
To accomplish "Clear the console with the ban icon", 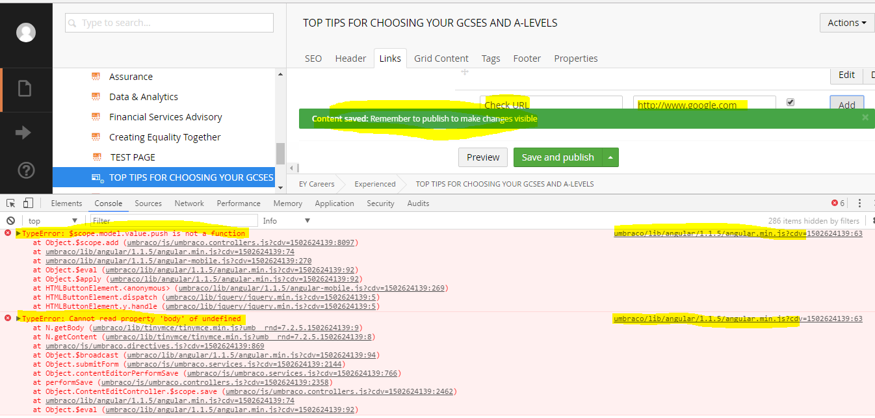I will 10,221.
